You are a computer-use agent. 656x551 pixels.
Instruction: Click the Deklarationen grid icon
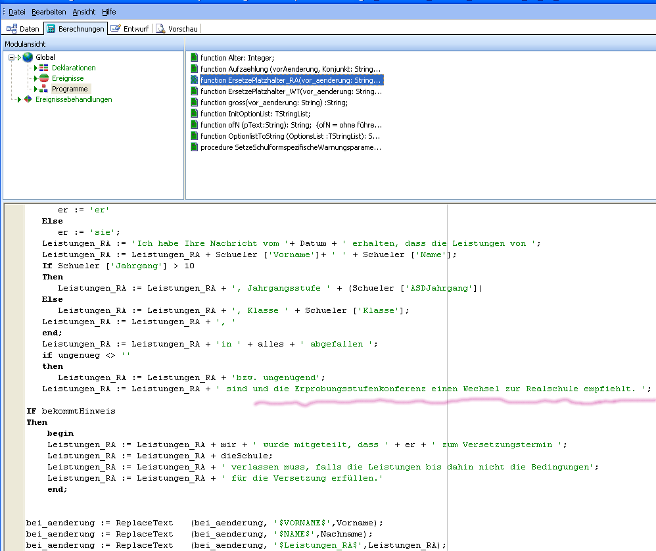pos(44,68)
